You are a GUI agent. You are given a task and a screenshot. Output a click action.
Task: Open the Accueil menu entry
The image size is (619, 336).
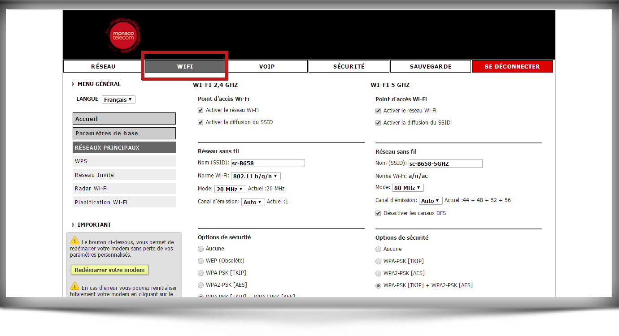[x=124, y=119]
